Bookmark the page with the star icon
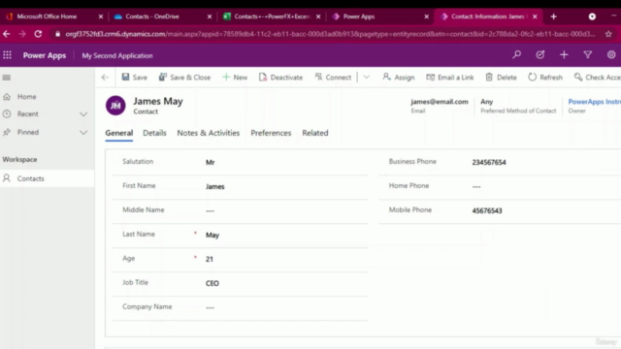 pyautogui.click(x=608, y=34)
